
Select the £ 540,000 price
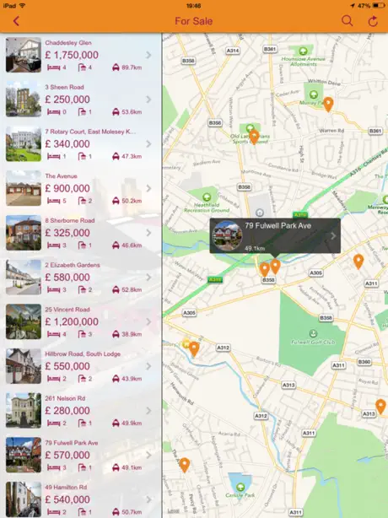(67, 499)
